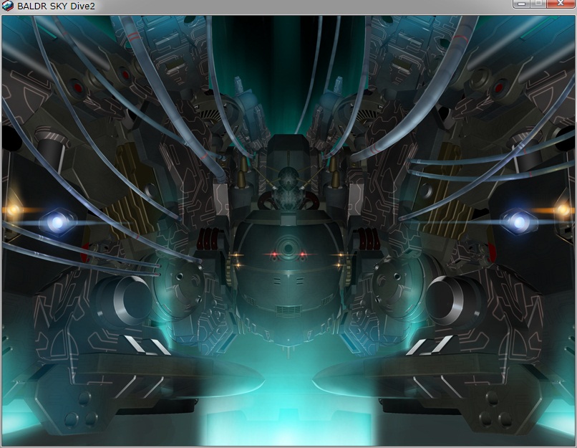Click the BALDR SKY app icon in title bar
Viewport: 577px width, 448px height.
[x=9, y=6]
